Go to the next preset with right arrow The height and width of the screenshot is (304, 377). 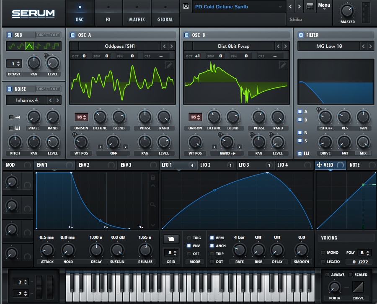(x=299, y=6)
